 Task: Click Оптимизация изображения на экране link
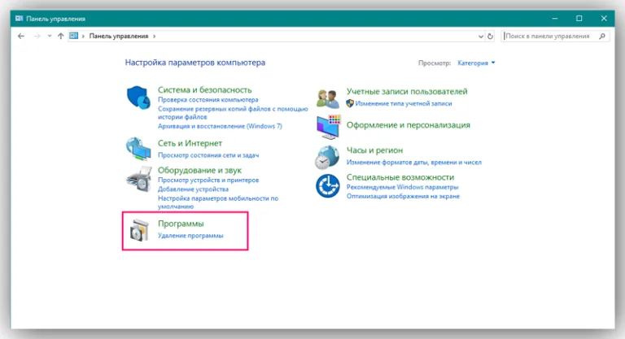[403, 197]
